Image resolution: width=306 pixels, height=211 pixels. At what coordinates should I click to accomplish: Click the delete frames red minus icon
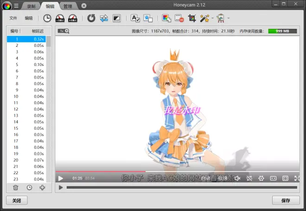179,18
